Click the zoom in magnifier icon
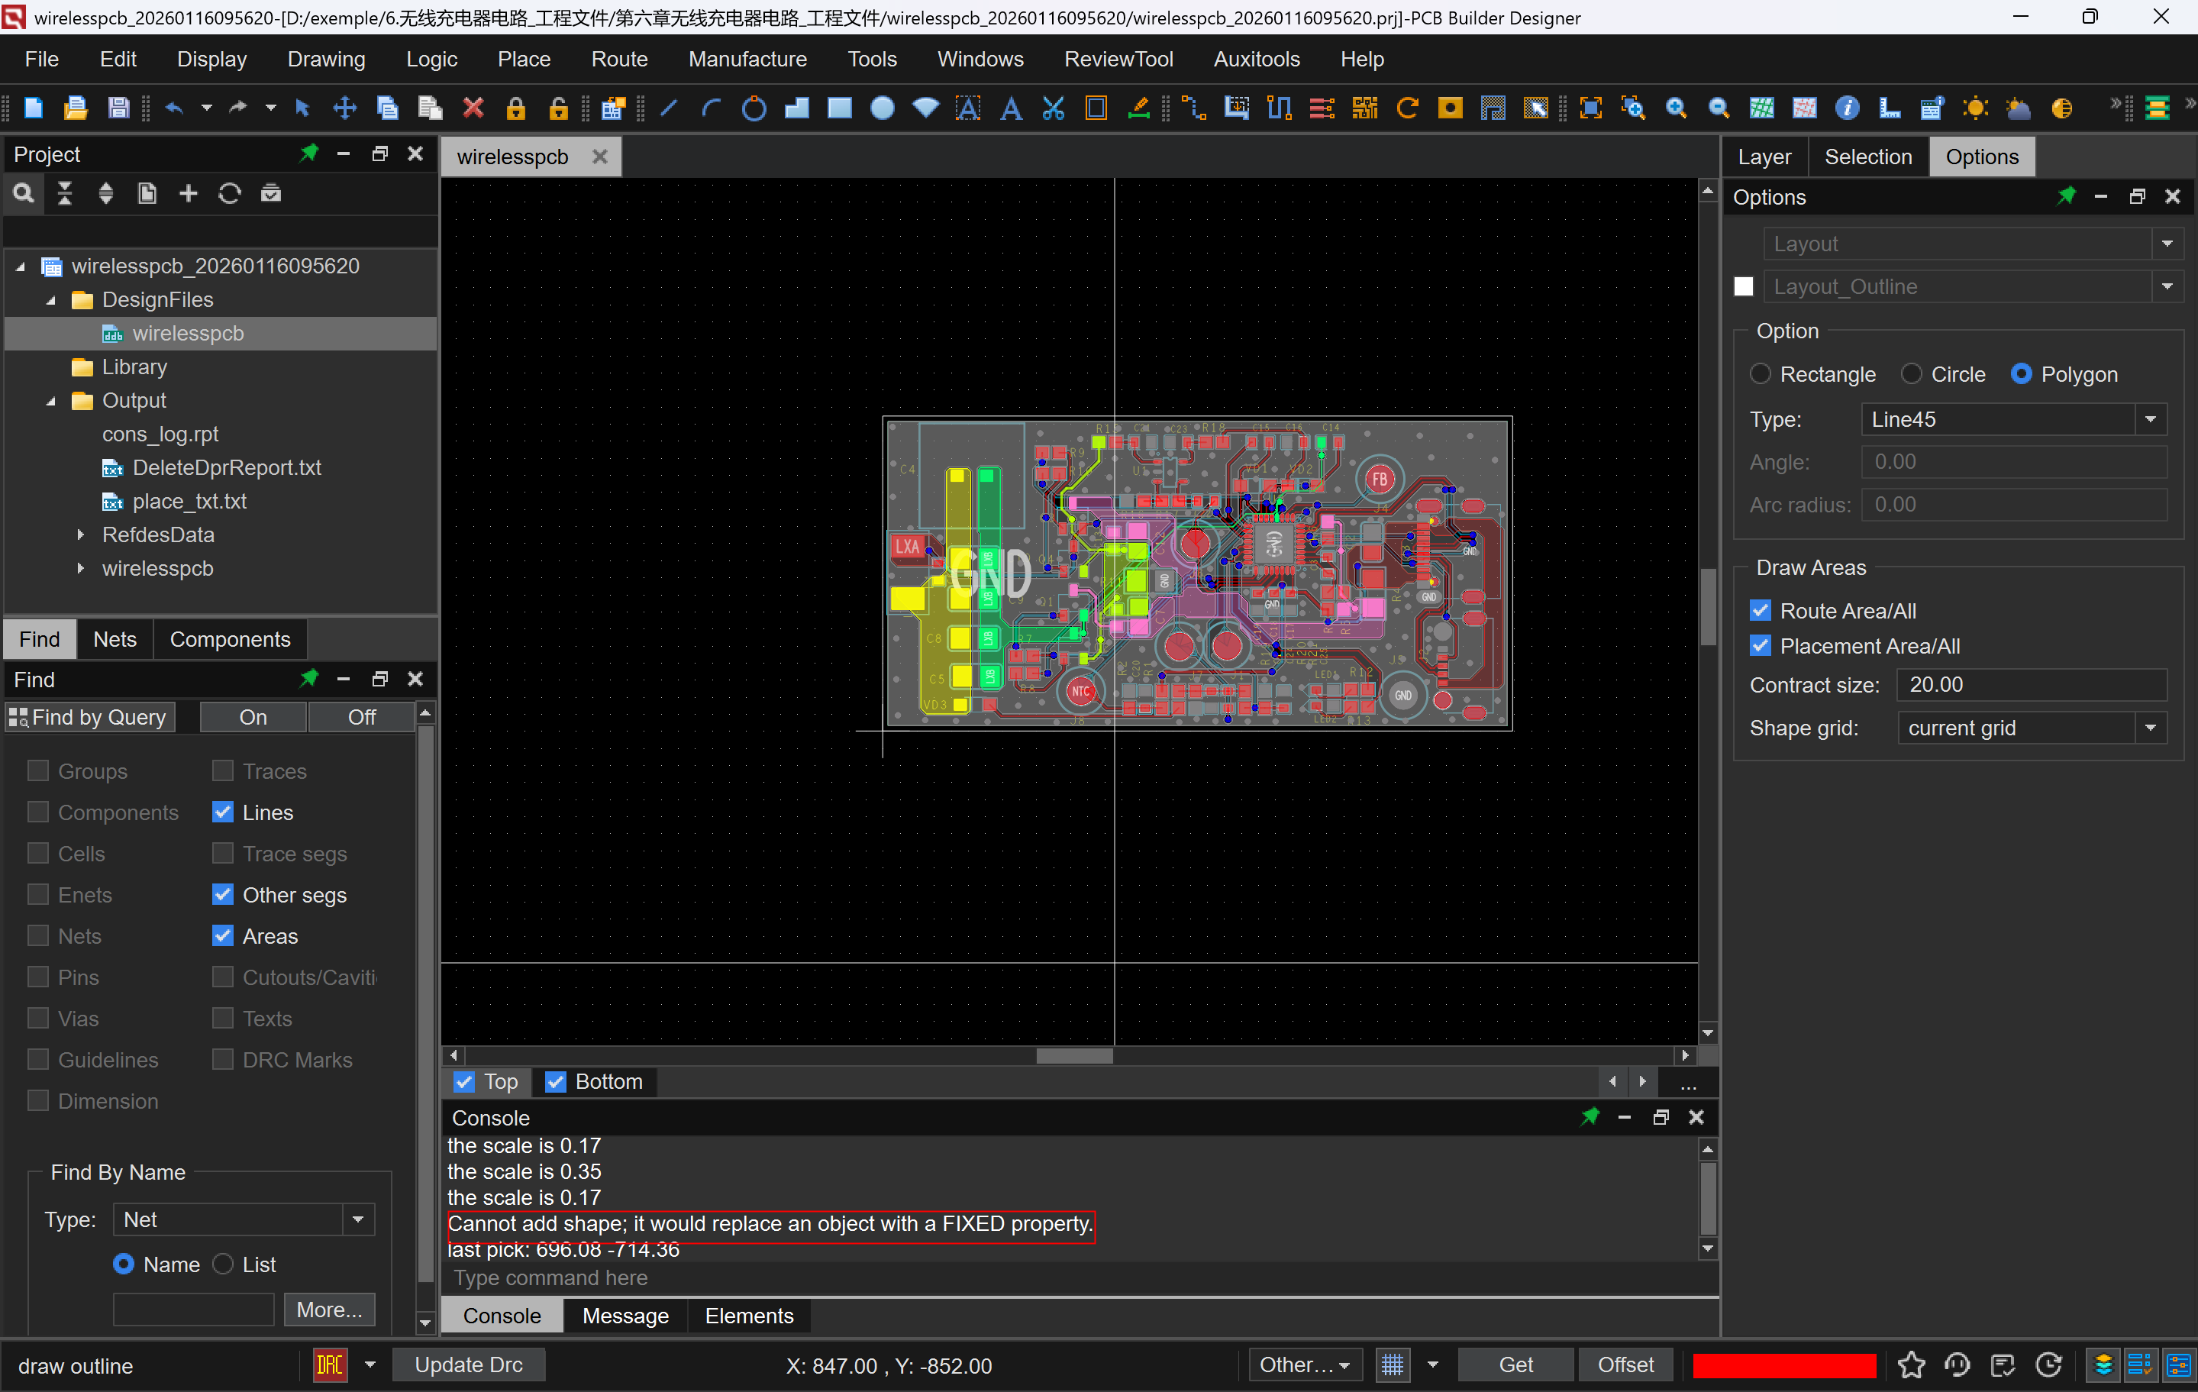The image size is (2198, 1392). (1676, 108)
